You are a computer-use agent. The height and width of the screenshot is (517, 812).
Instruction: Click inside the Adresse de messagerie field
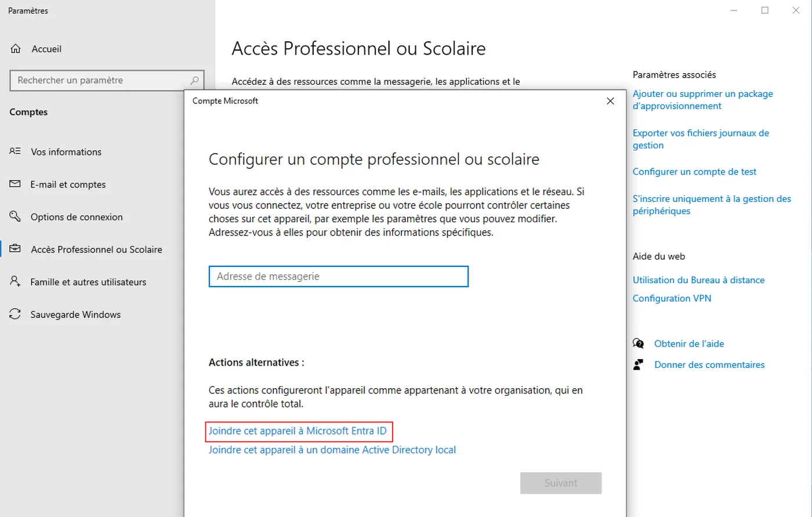[x=338, y=276]
